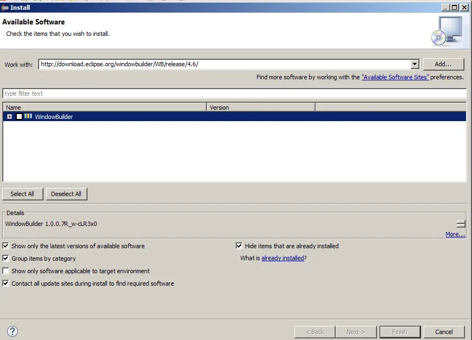Toggle Show only the latest versions checkbox

coord(6,246)
